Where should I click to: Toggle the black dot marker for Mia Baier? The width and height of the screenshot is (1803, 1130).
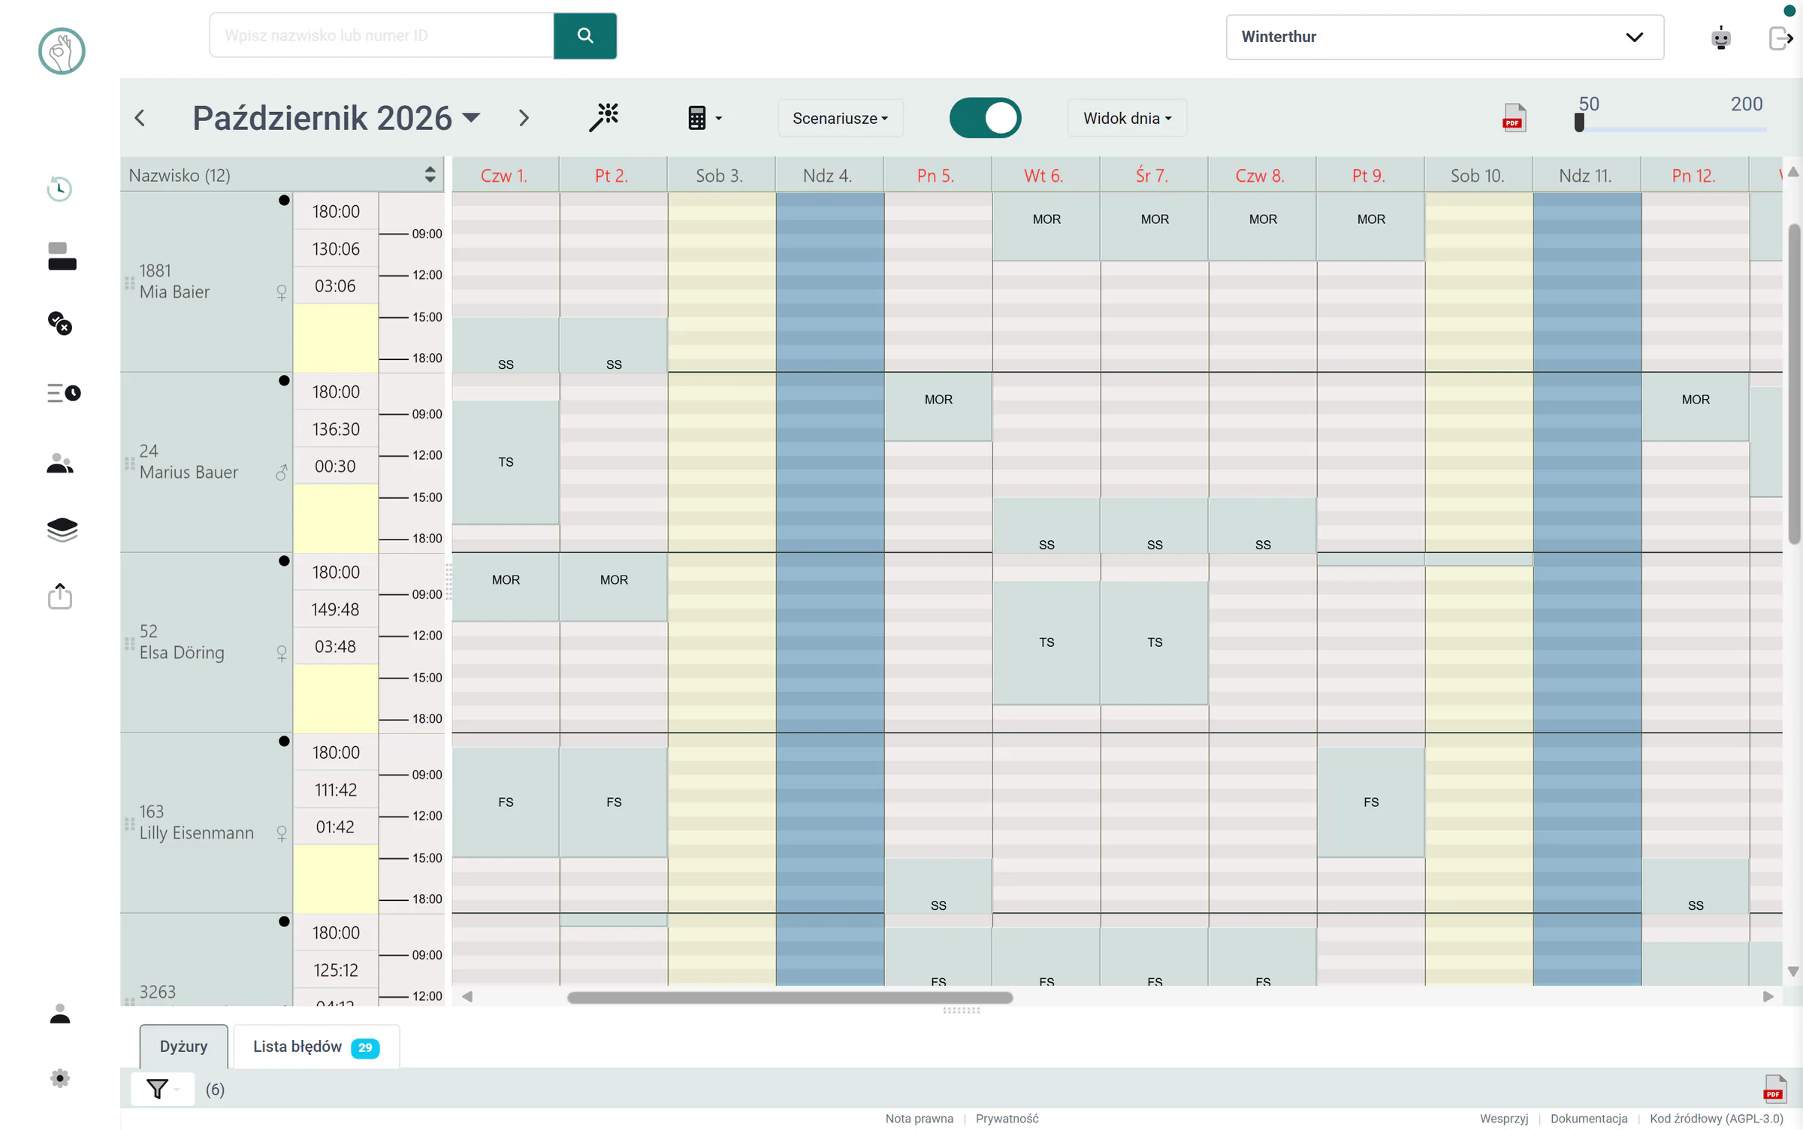click(284, 200)
